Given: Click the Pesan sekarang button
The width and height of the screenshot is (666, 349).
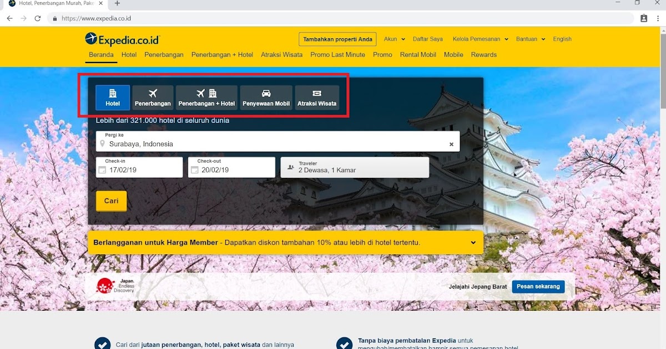Looking at the screenshot, I should [x=538, y=286].
